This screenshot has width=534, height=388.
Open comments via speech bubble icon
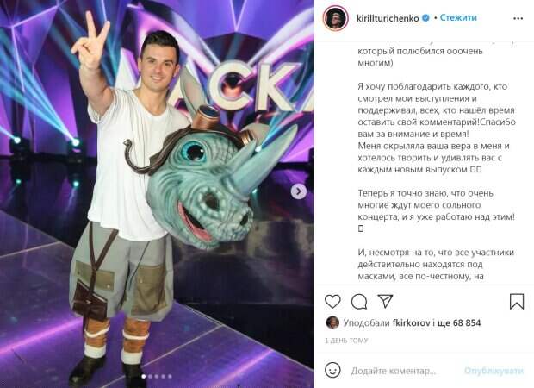point(359,302)
